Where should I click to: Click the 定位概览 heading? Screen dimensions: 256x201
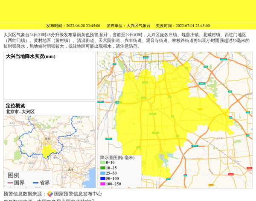(x=15, y=106)
